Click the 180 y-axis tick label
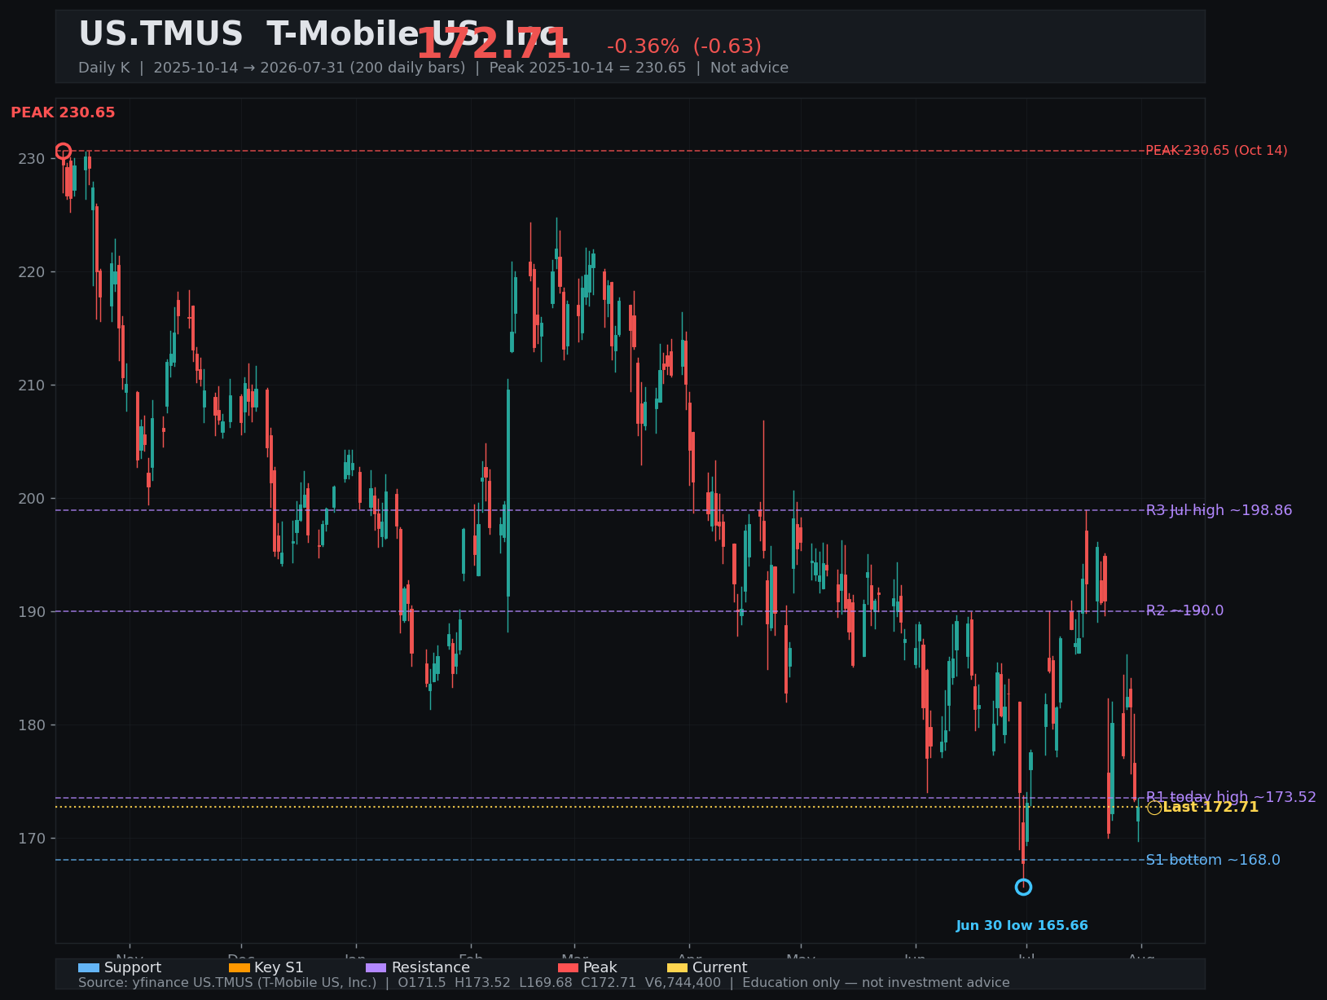The height and width of the screenshot is (1000, 1327). pos(31,725)
